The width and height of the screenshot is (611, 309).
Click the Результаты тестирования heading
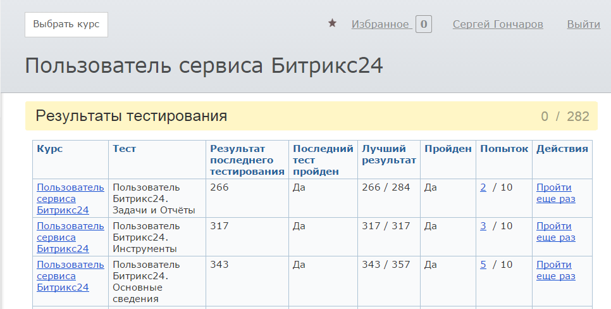[132, 117]
